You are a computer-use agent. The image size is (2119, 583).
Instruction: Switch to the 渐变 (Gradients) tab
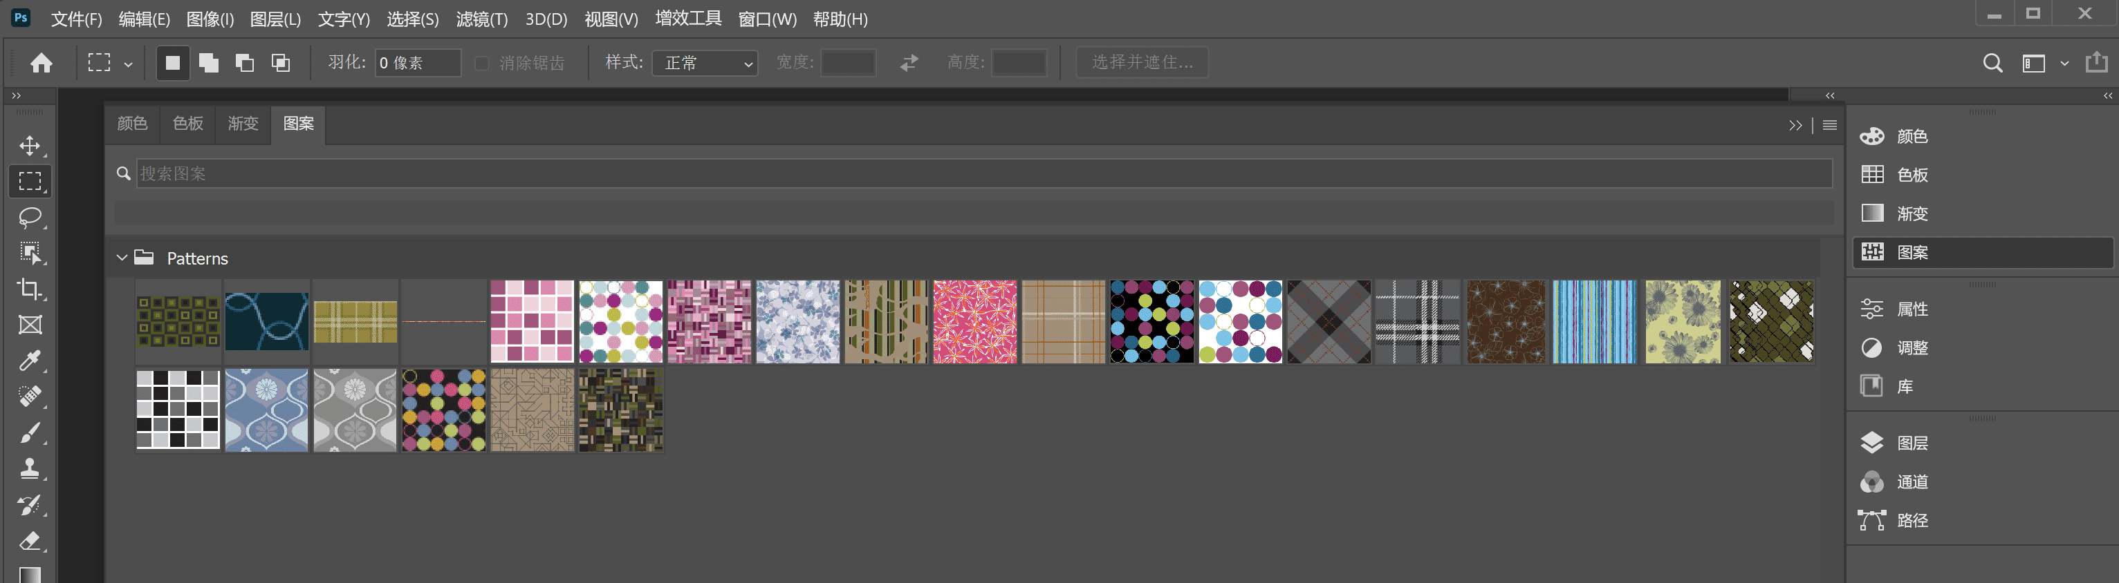coord(243,123)
